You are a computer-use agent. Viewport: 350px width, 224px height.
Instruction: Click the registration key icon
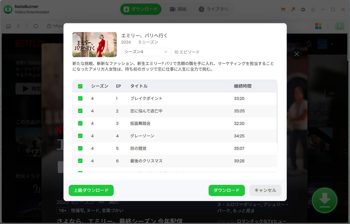pos(293,9)
